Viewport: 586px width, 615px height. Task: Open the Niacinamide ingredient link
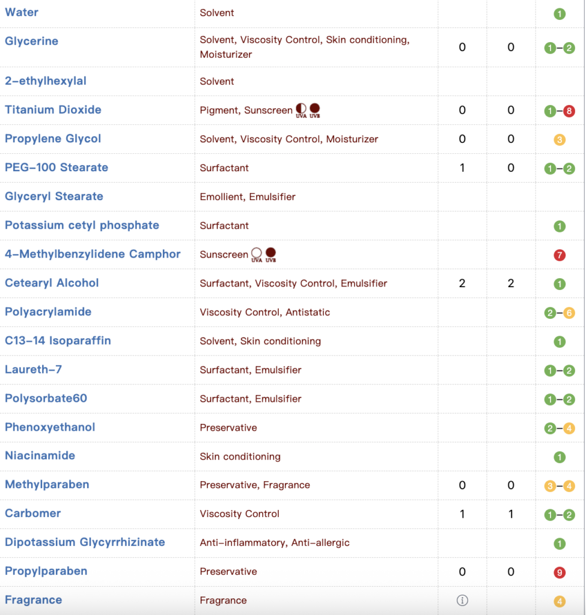pyautogui.click(x=40, y=455)
